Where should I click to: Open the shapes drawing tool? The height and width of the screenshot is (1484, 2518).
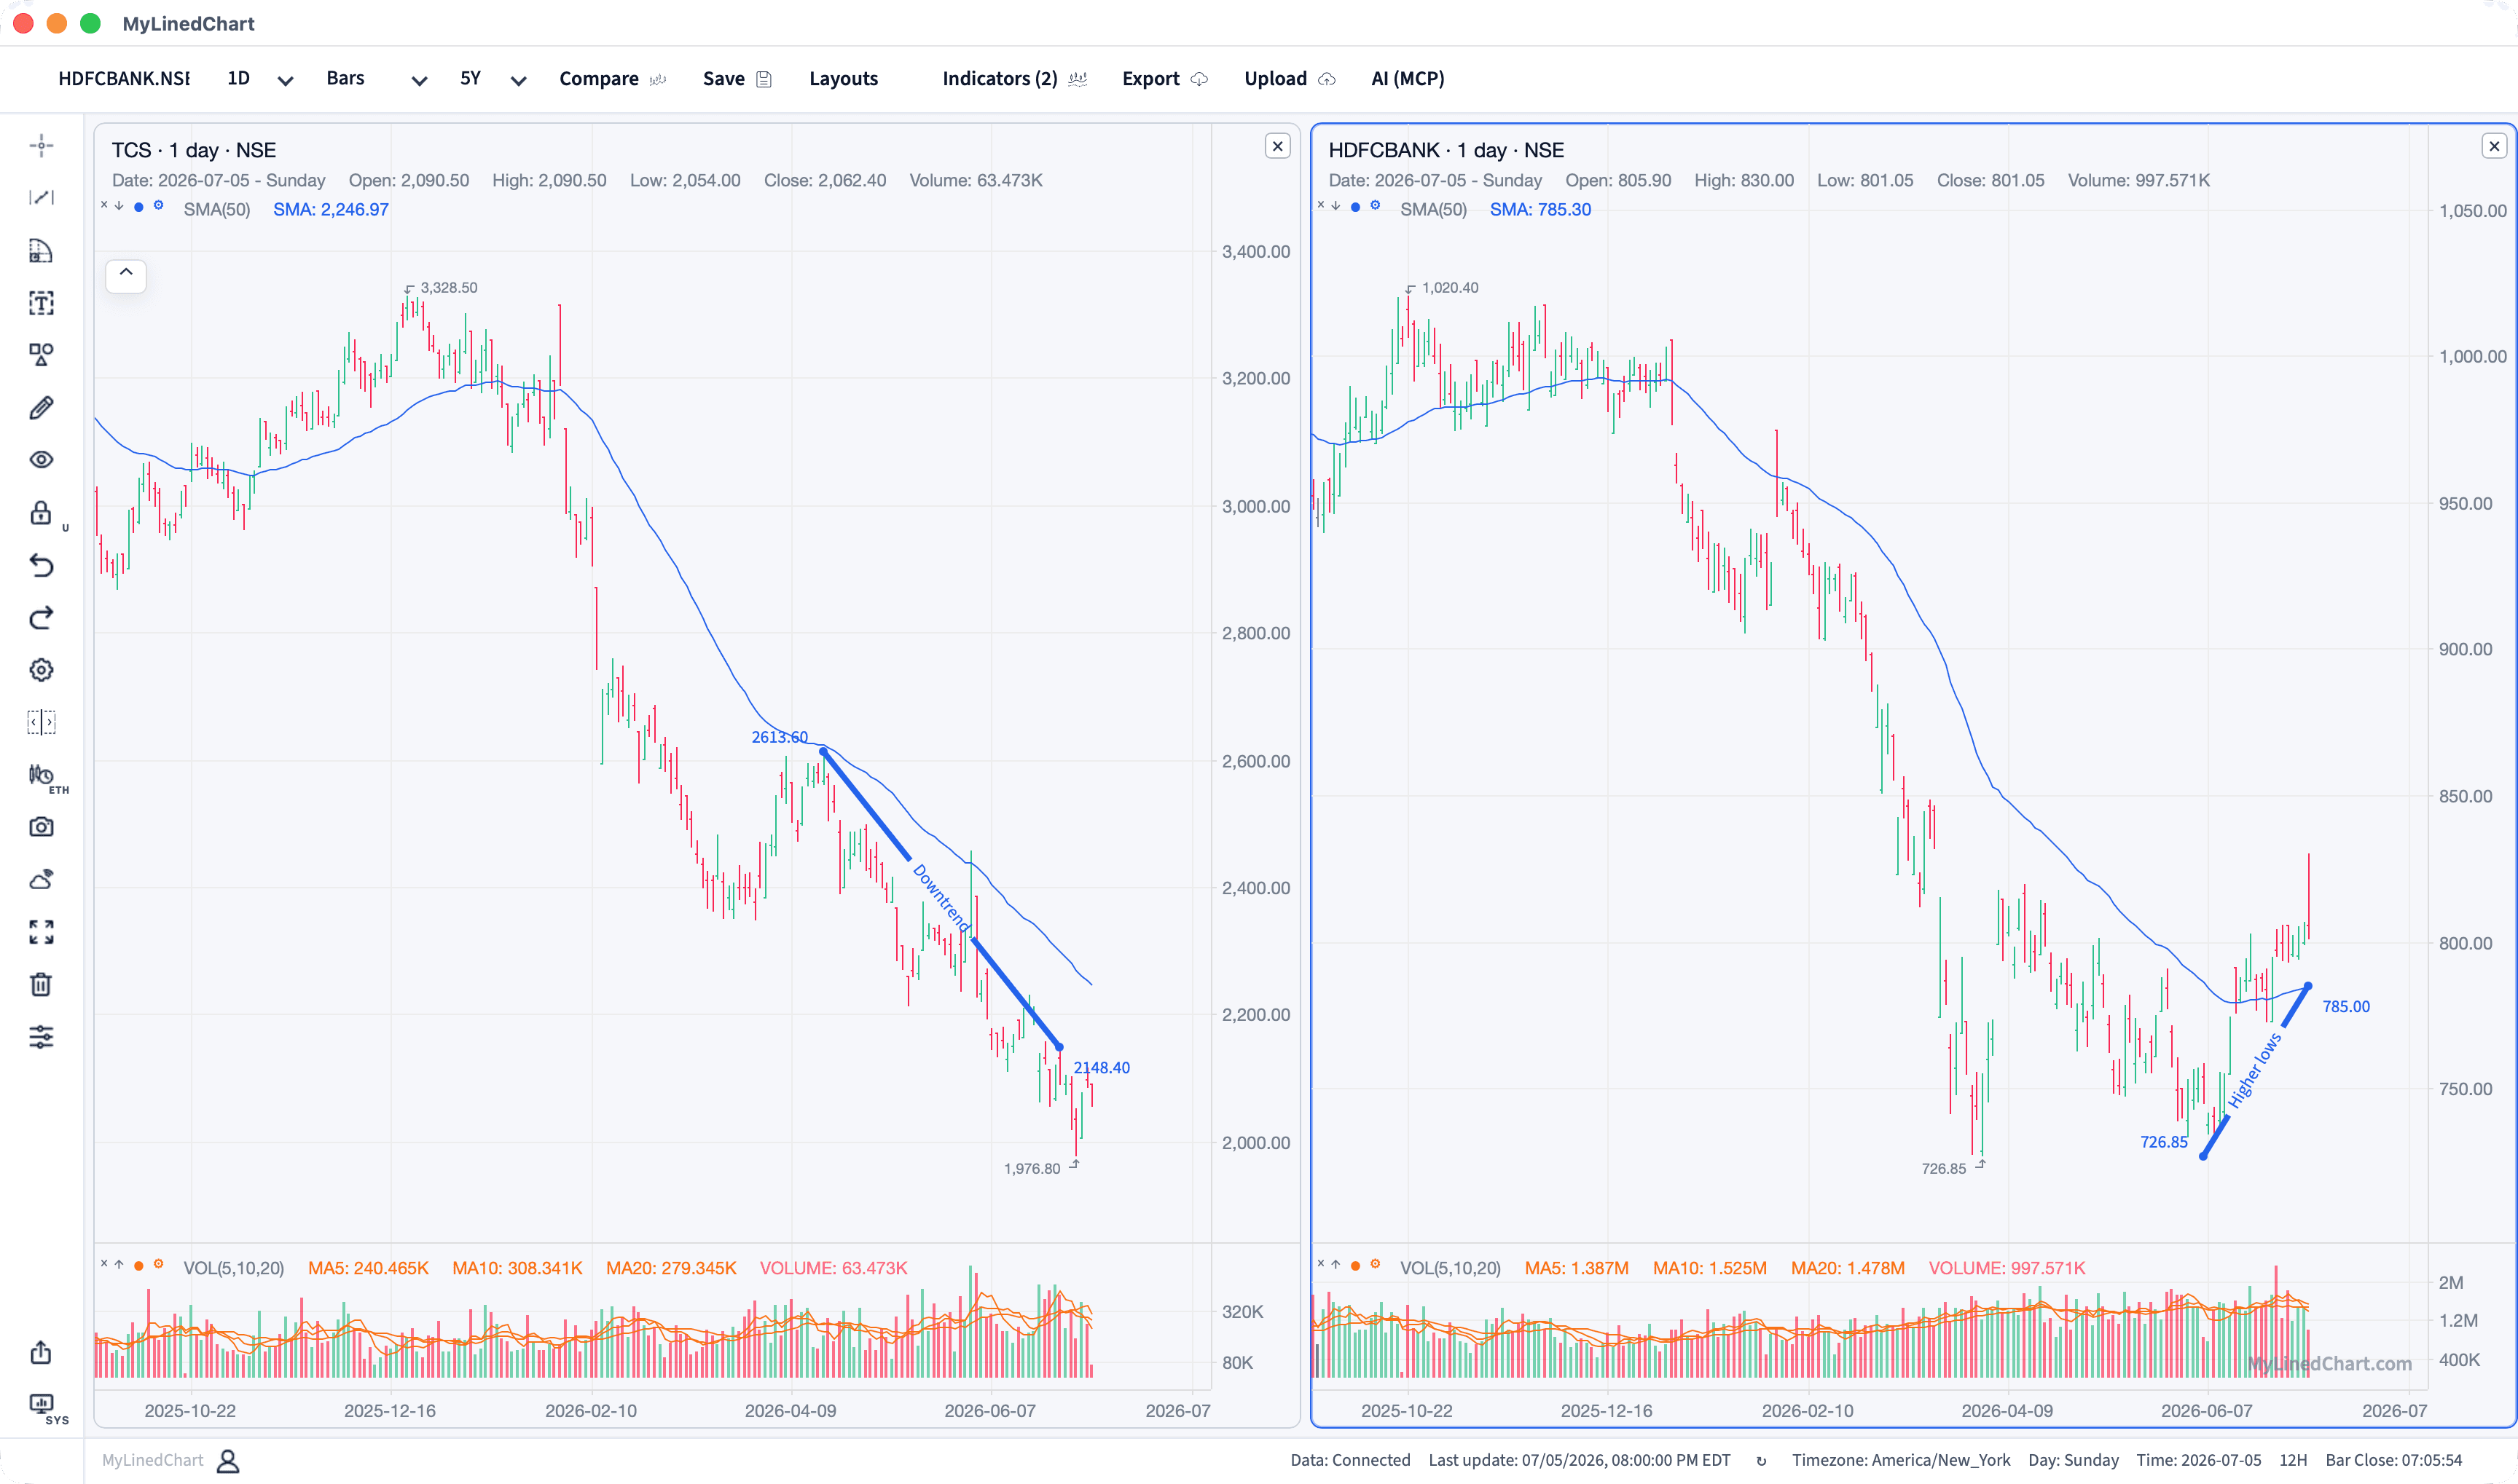click(x=41, y=354)
